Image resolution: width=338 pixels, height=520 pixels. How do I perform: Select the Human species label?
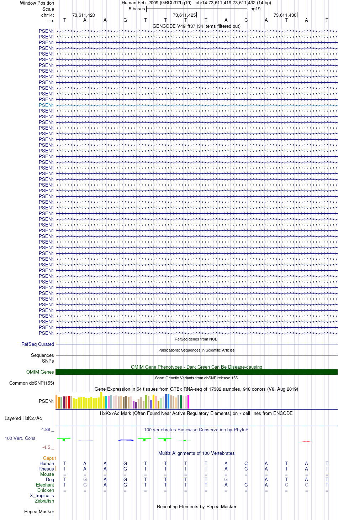[47, 463]
